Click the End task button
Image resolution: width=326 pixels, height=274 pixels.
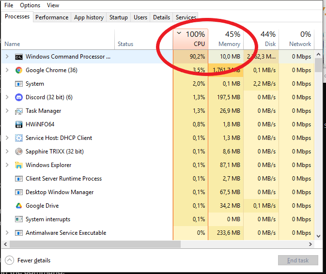click(298, 260)
